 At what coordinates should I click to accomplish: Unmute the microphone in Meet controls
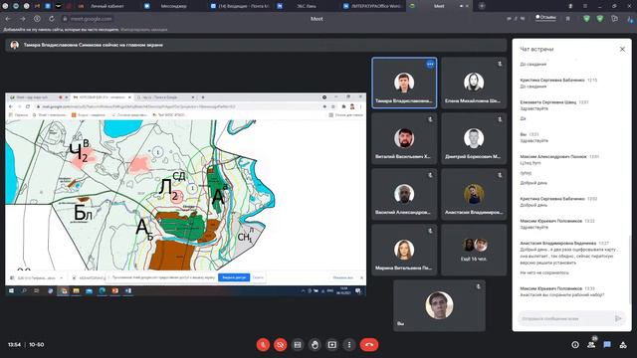pos(263,345)
